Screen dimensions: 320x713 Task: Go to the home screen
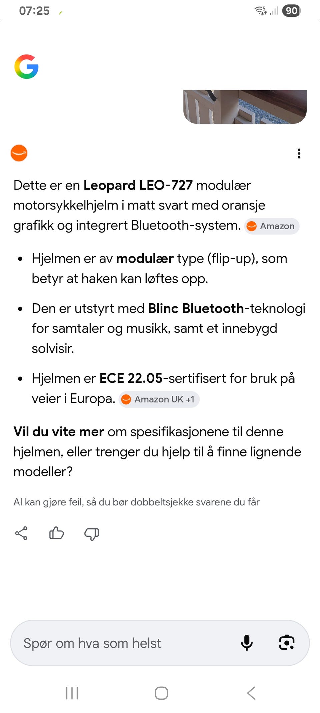(161, 693)
